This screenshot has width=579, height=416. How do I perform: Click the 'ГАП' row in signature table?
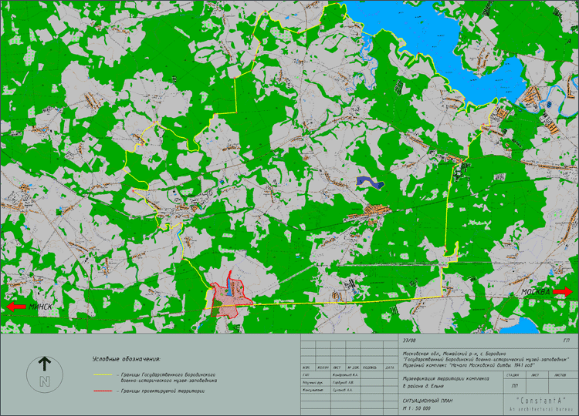306,374
